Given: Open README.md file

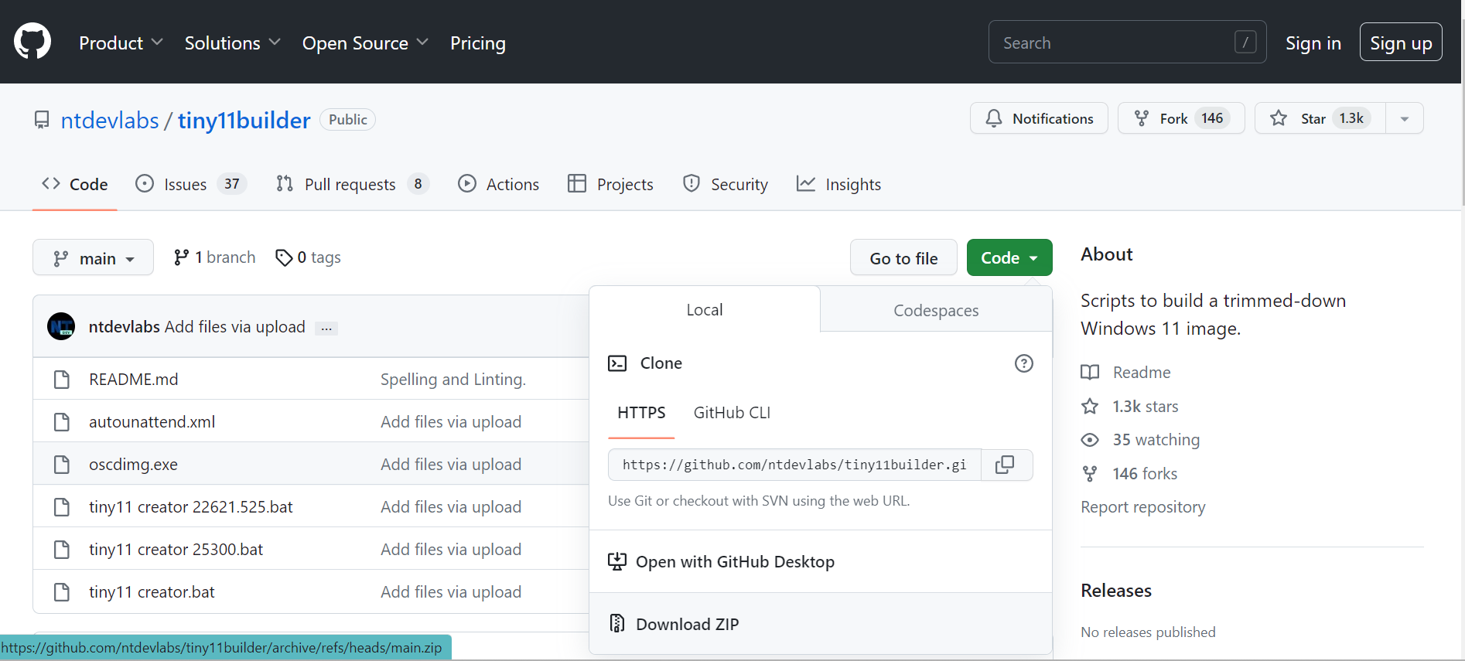Looking at the screenshot, I should pos(134,380).
